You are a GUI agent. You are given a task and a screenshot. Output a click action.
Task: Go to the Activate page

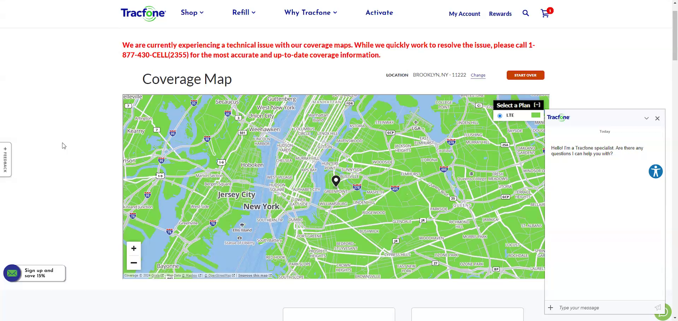379,13
